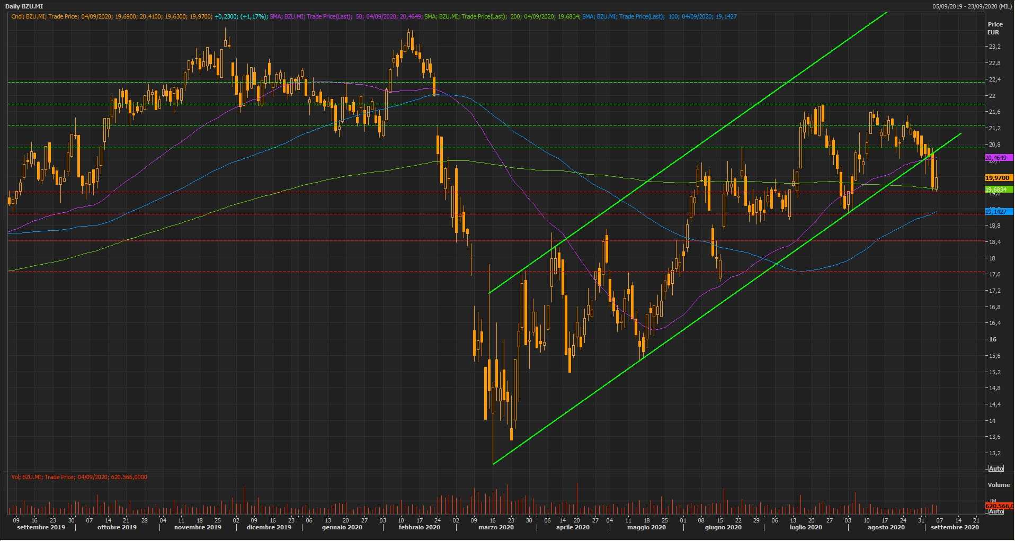Screen dimensions: 1015x541
Task: Click the Daily BZU.MI chart title
Action: click(24, 6)
